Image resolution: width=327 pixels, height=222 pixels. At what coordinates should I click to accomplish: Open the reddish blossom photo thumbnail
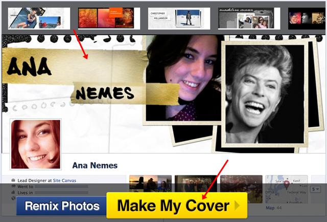tap(241, 189)
